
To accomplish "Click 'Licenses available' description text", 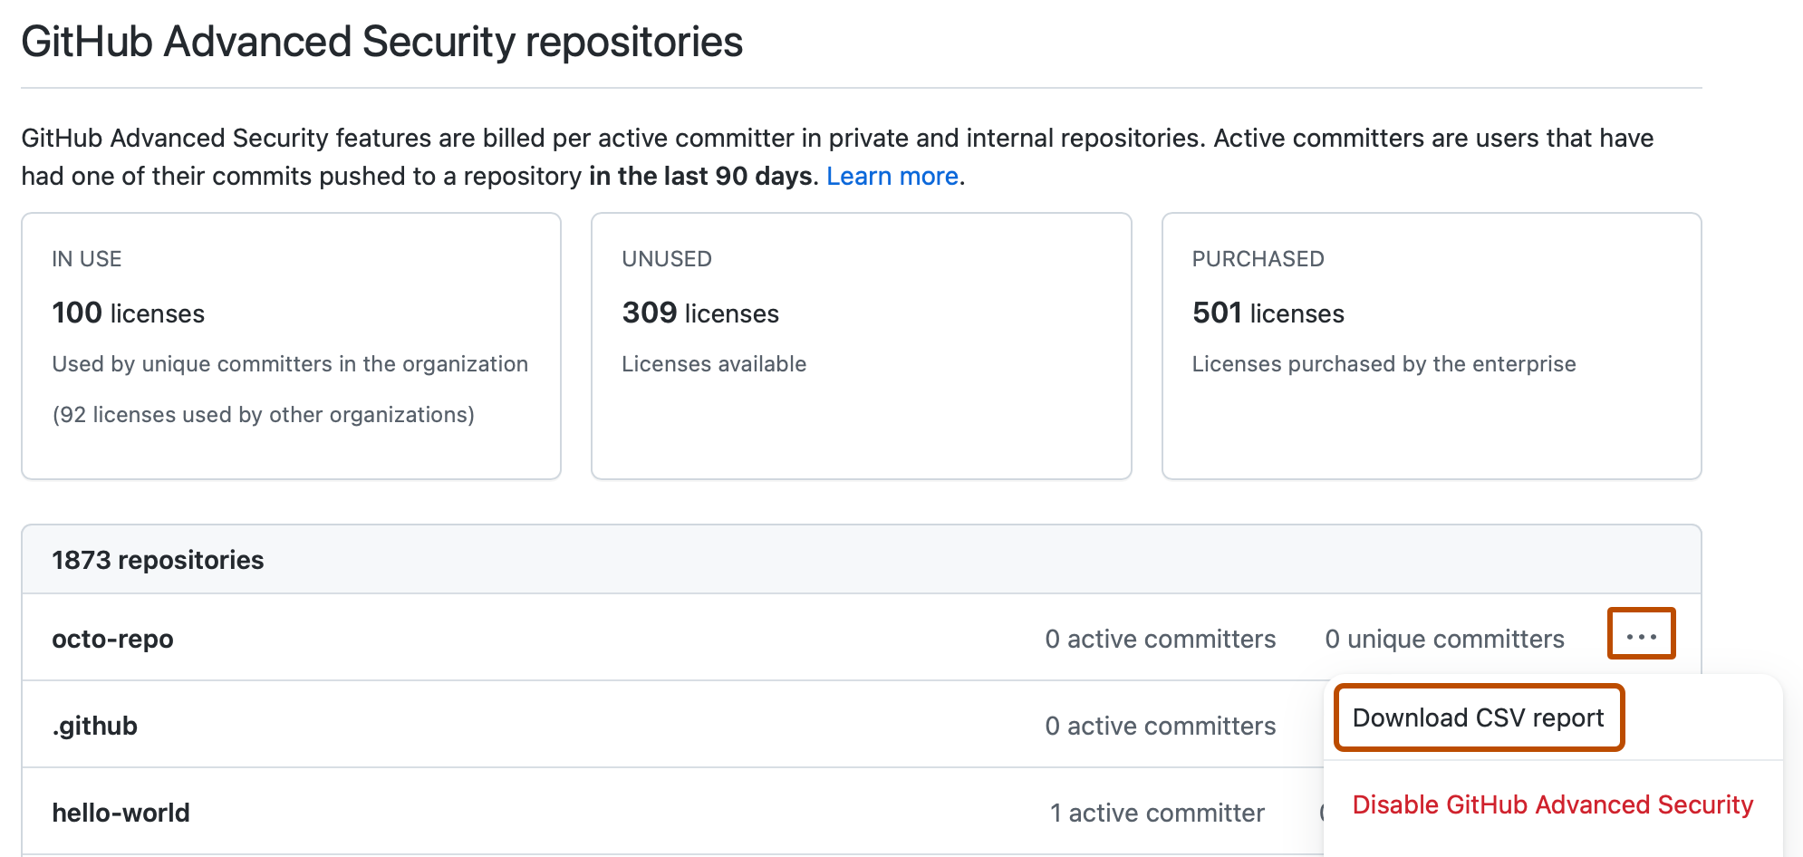I will 714,364.
